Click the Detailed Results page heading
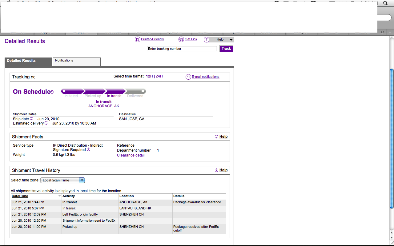 (25, 41)
